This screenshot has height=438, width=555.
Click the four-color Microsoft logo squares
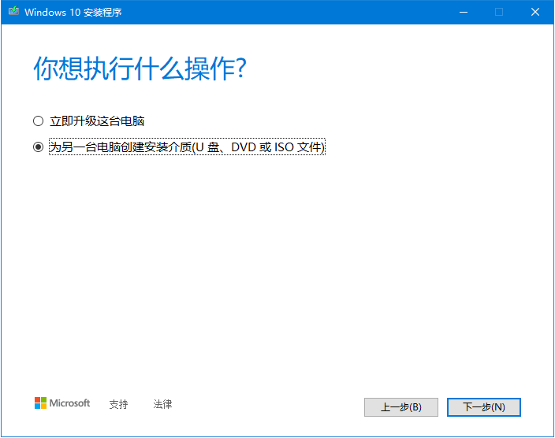40,403
